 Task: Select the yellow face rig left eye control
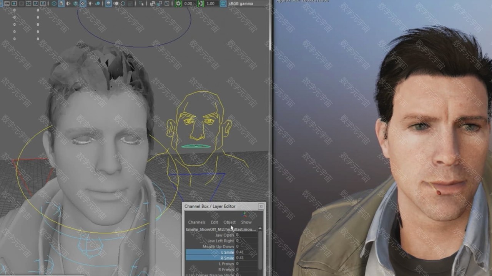188,122
